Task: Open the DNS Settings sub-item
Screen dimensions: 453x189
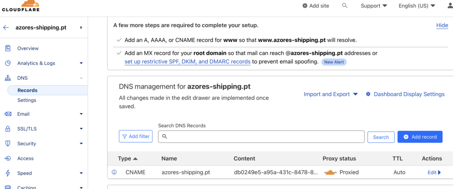Action: point(27,100)
